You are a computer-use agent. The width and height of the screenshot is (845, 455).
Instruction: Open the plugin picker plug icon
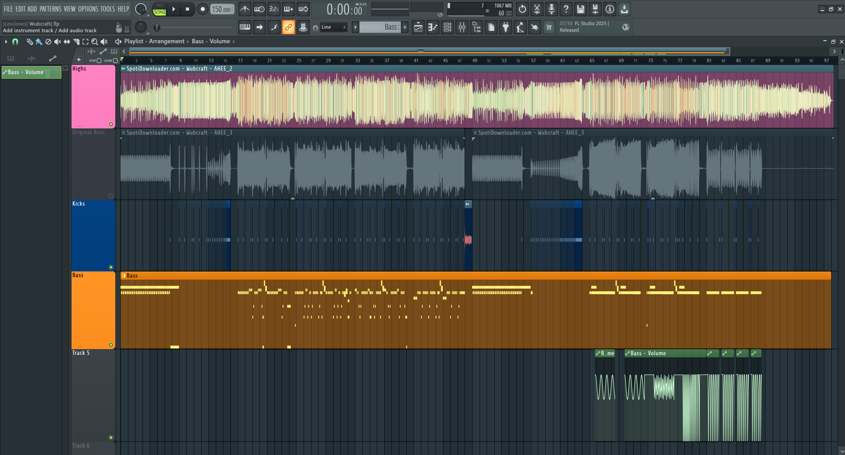click(506, 27)
